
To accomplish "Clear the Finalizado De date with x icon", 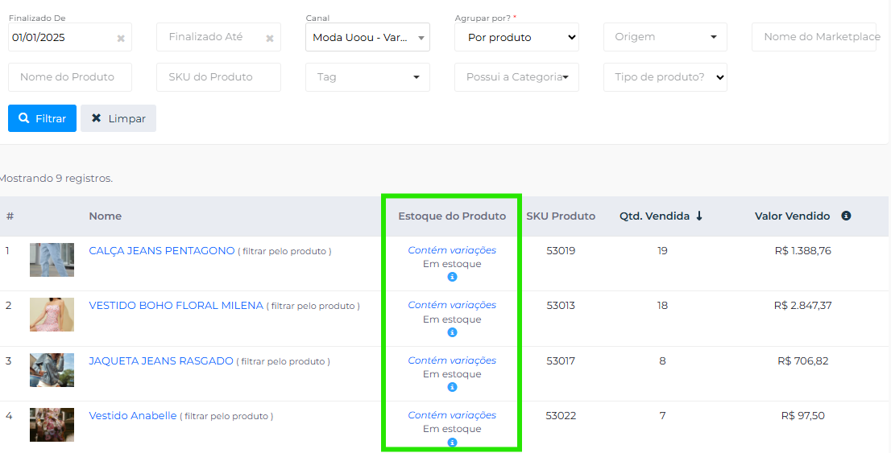I will 121,38.
